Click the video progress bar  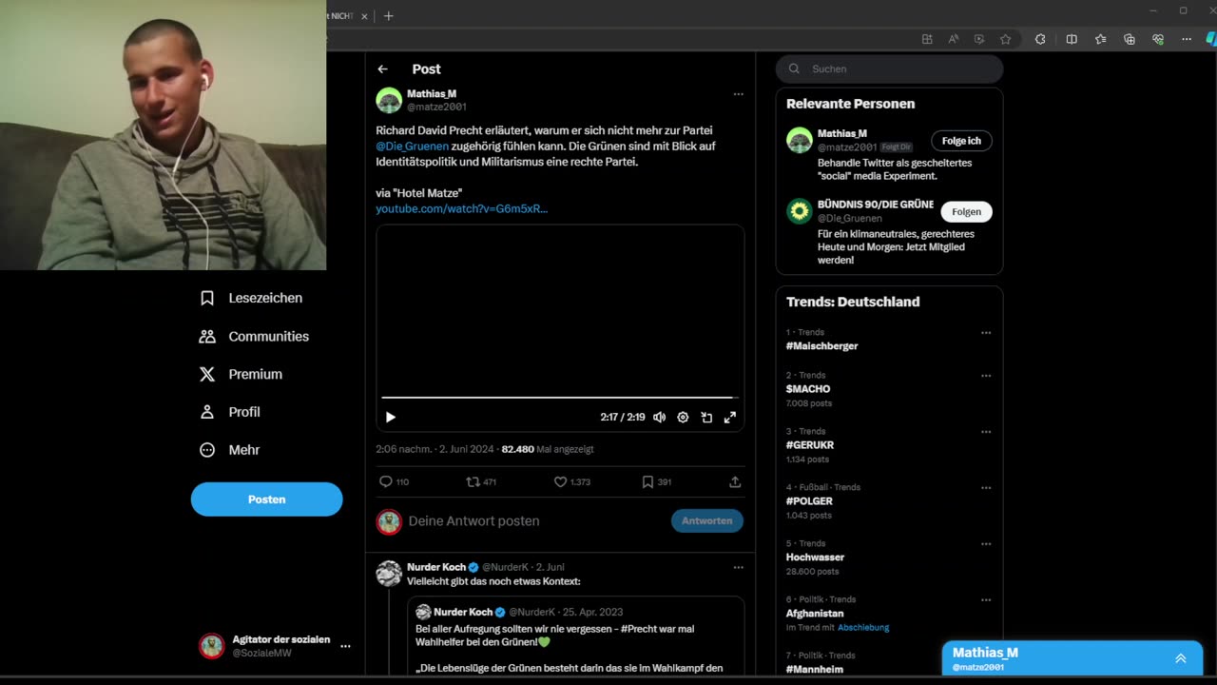(559, 397)
